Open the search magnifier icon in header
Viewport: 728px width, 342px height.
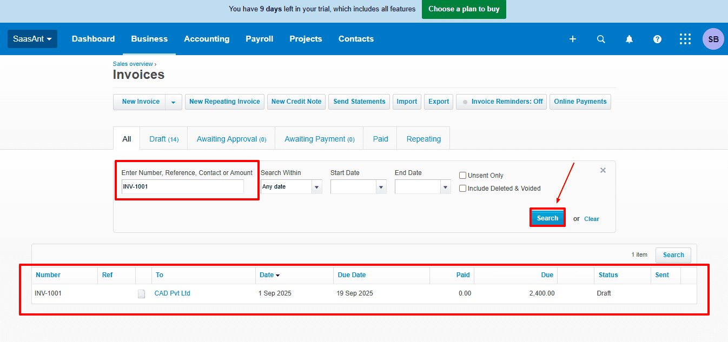tap(601, 39)
